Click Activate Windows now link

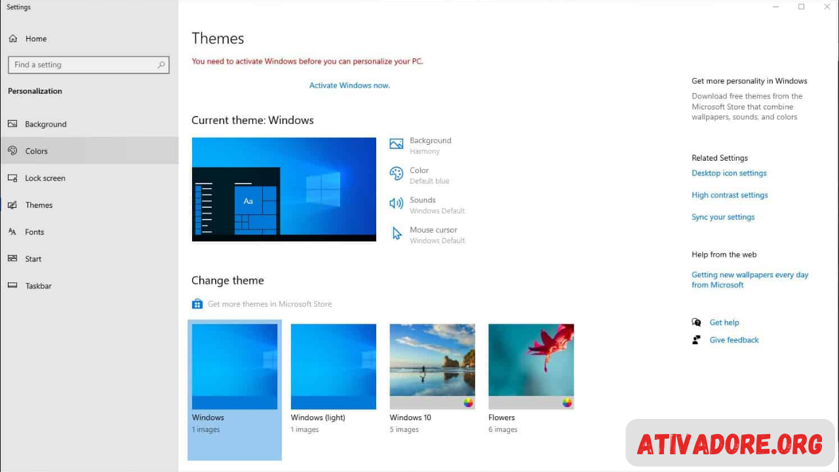point(349,85)
